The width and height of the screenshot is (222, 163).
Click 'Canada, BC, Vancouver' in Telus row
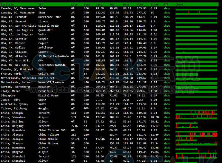(x=18, y=8)
